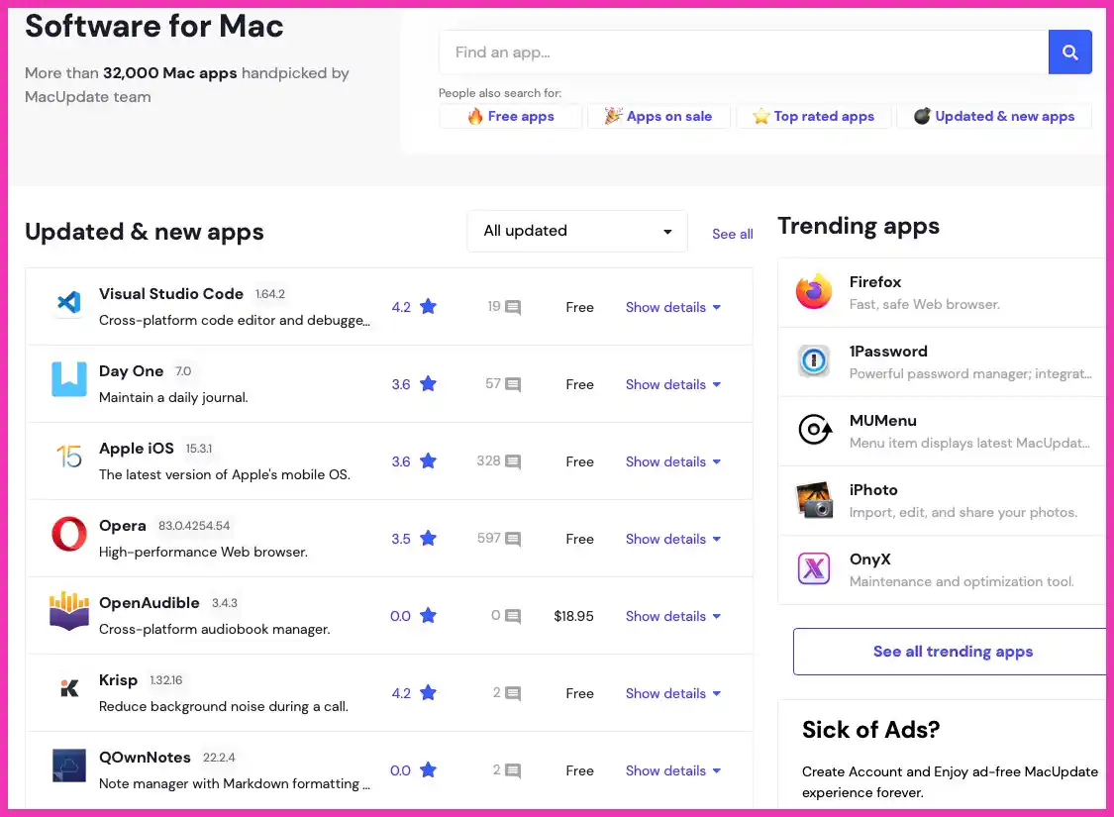Open the iPhoto trending app title
The image size is (1114, 817).
click(x=873, y=490)
